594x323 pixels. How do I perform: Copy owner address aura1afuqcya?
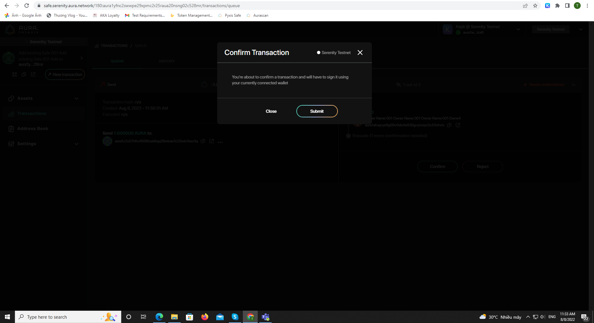[x=449, y=125]
